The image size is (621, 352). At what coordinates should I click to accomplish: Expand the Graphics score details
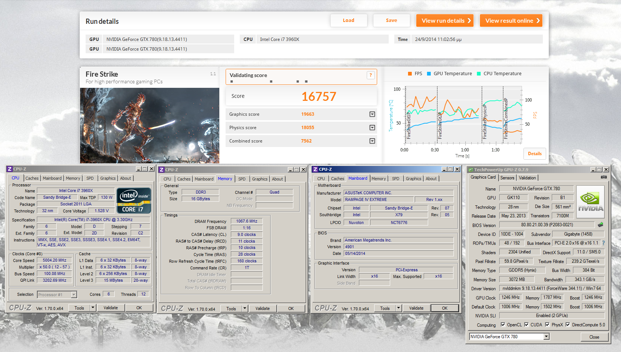click(372, 114)
